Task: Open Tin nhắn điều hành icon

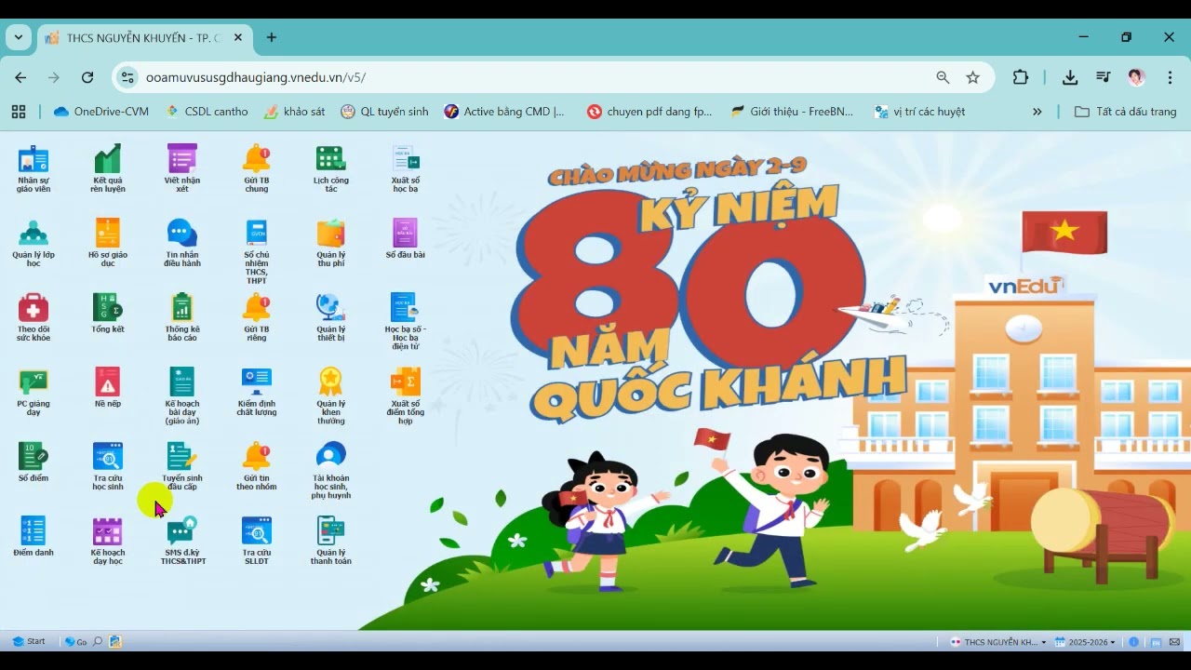Action: click(182, 243)
